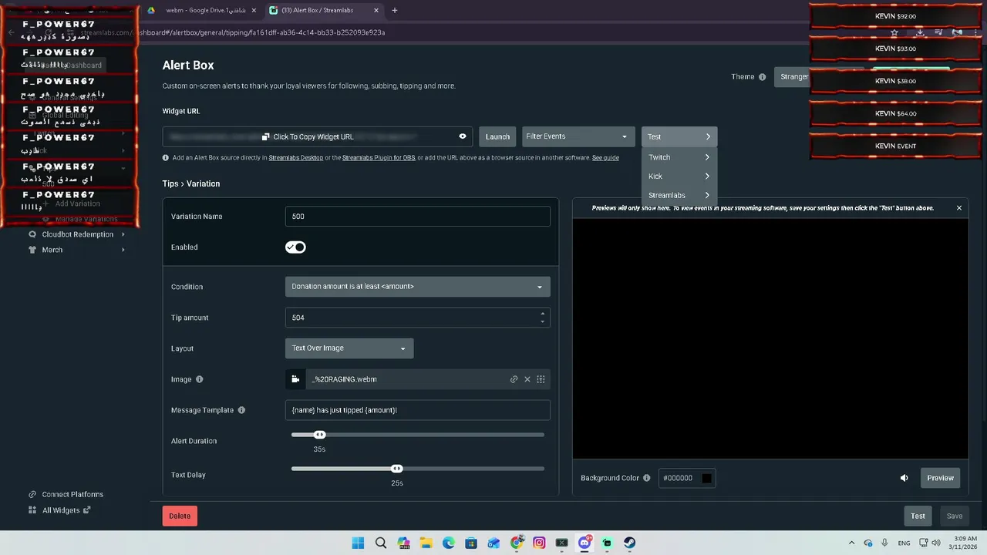Open Microsoft Store from the taskbar
987x555 pixels.
(471, 543)
